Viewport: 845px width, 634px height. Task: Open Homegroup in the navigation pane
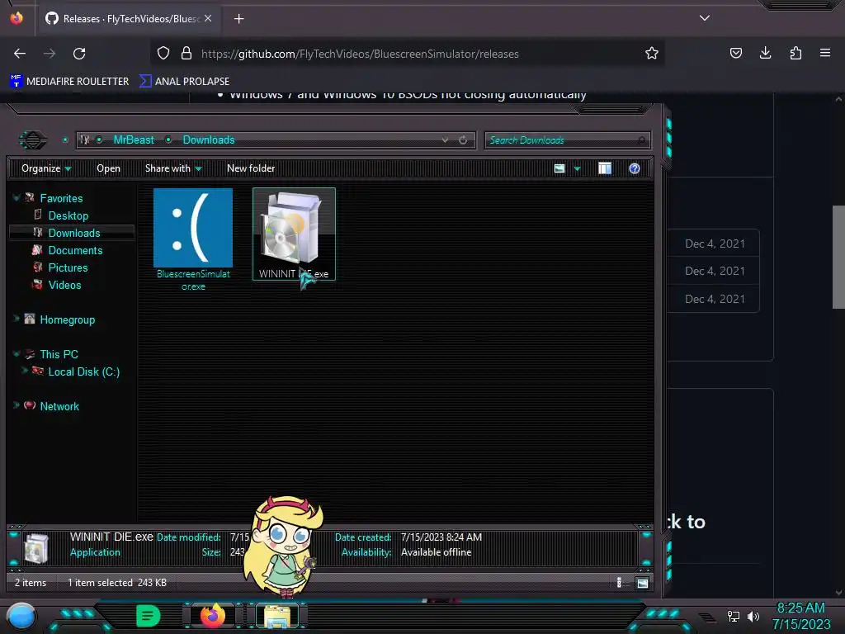tap(67, 319)
